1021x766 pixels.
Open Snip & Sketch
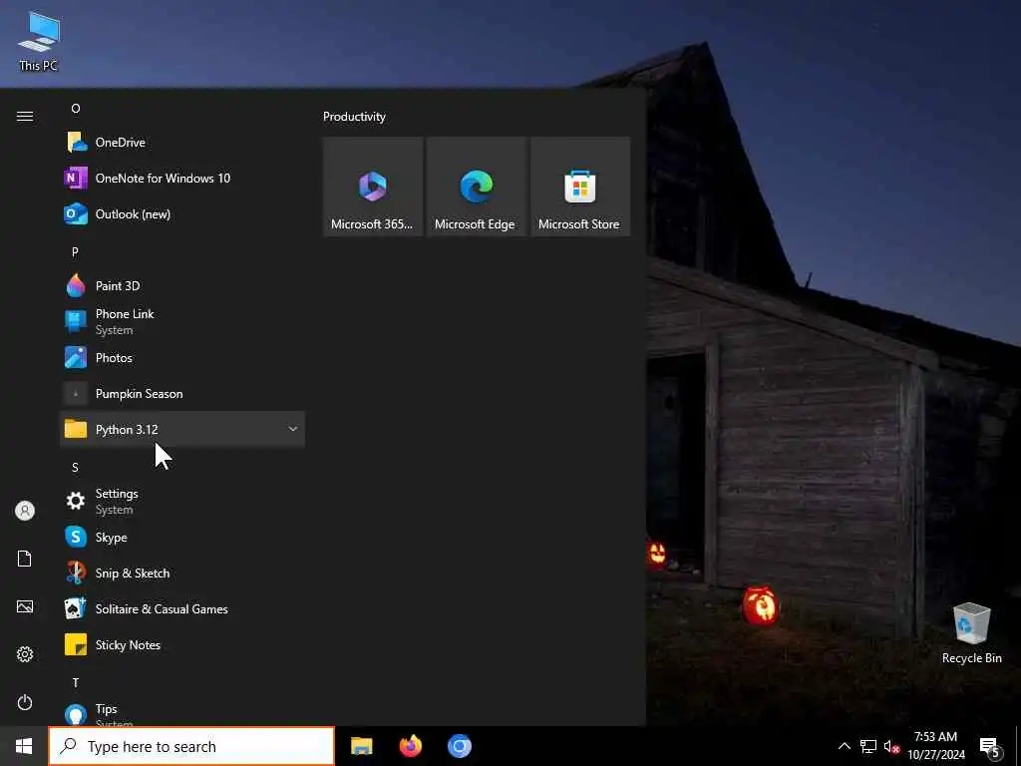click(x=182, y=573)
